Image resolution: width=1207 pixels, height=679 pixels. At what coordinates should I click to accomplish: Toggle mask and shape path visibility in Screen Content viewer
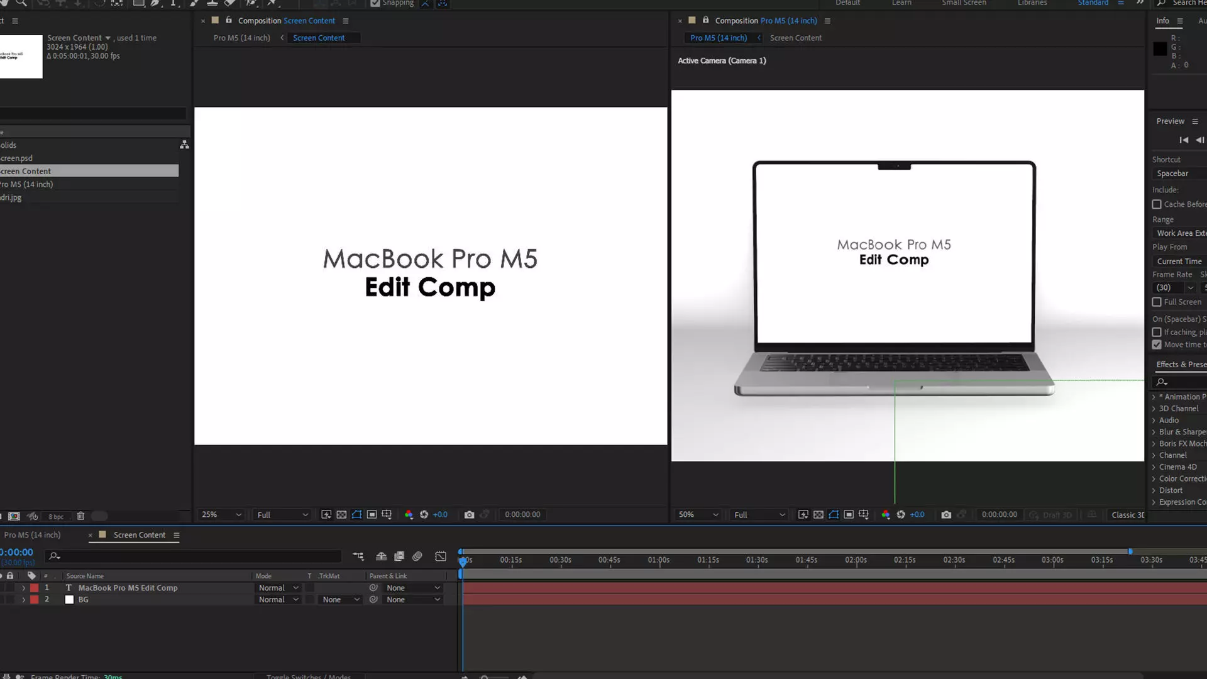pyautogui.click(x=356, y=514)
